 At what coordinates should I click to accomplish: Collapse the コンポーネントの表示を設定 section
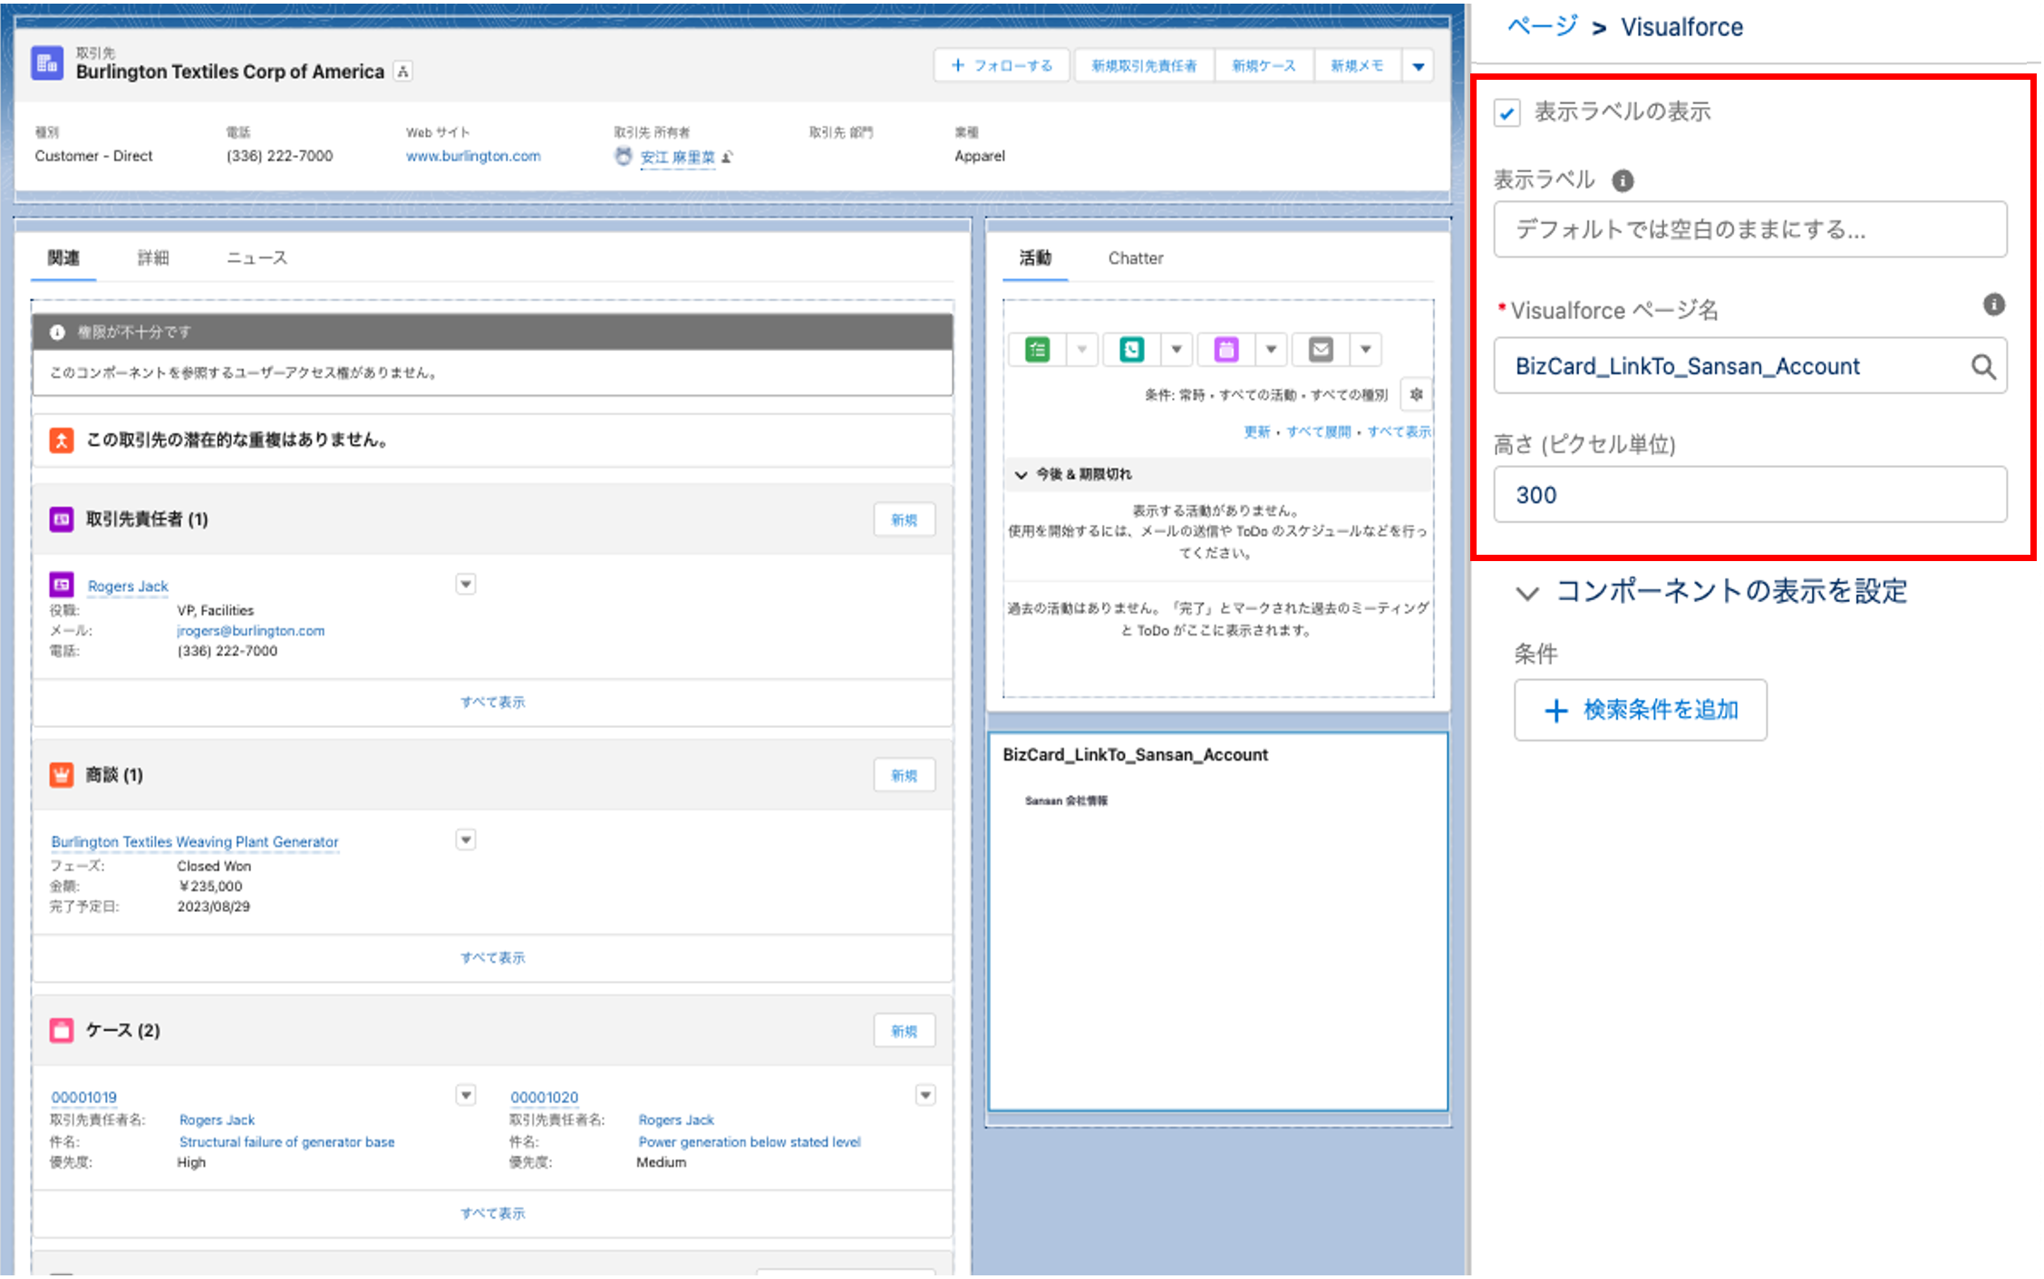(x=1527, y=593)
